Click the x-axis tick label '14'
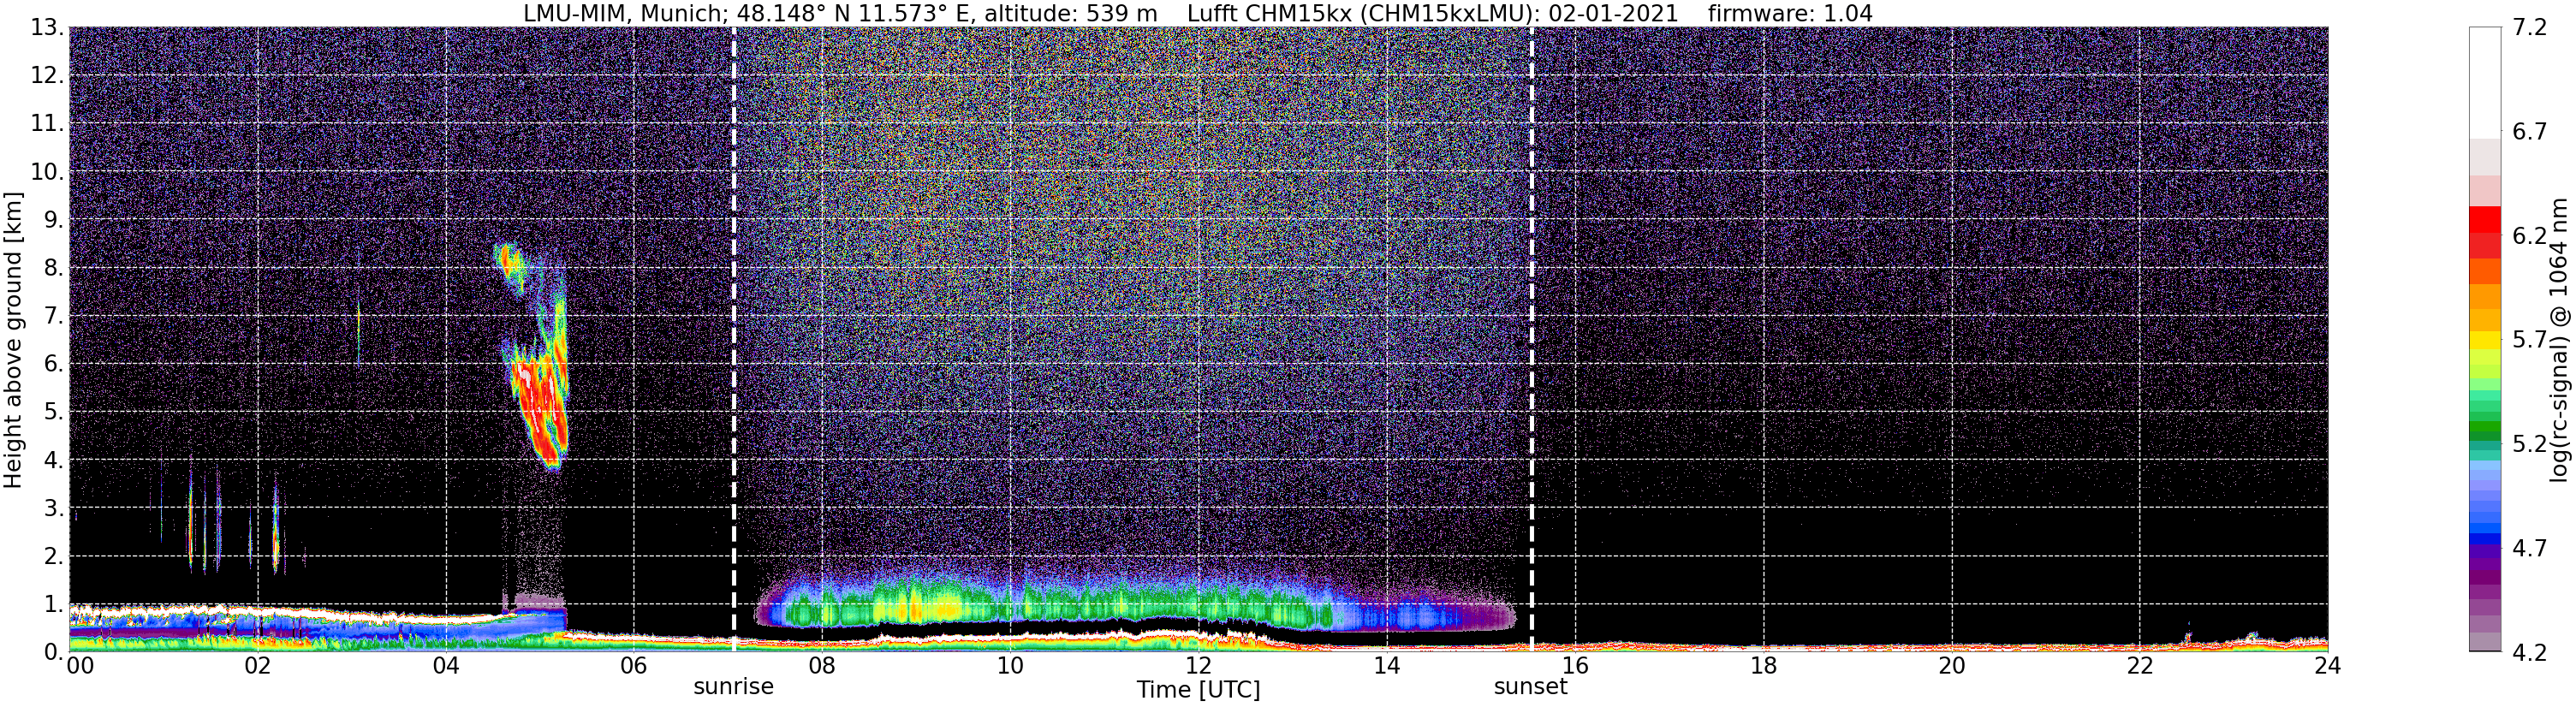Viewport: 2576px width, 707px height. 1387,666
